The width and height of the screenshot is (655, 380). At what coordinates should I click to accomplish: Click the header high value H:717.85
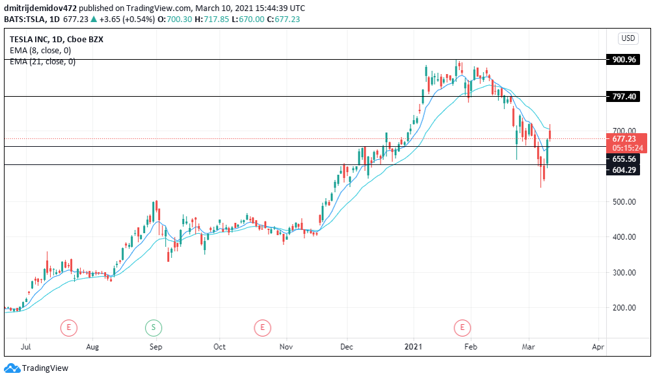(212, 19)
